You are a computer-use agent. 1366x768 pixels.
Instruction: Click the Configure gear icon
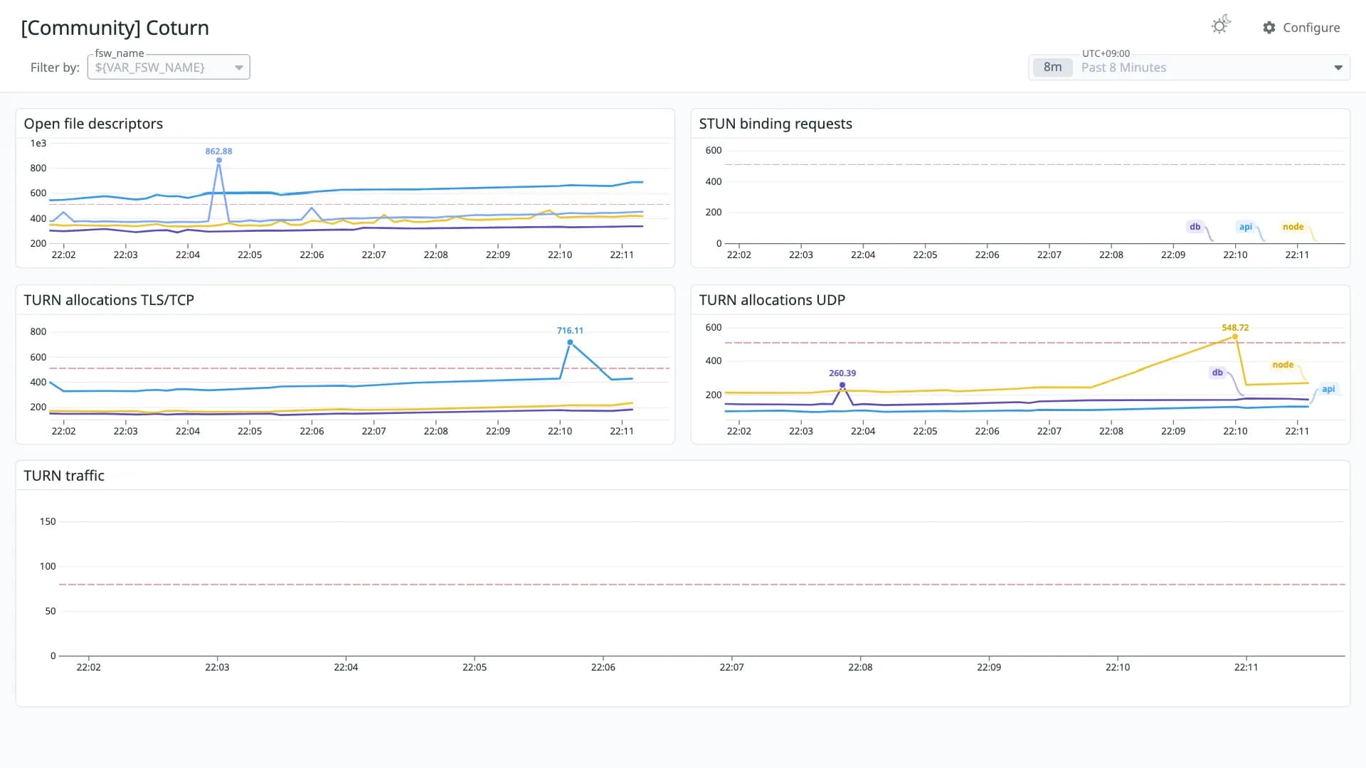[x=1269, y=27]
